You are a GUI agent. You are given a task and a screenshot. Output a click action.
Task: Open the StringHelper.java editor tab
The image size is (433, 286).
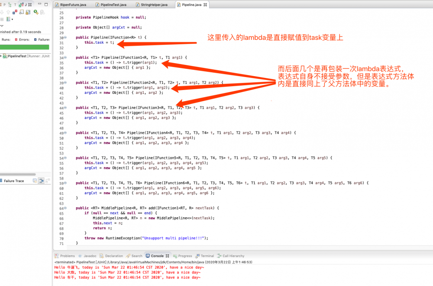[x=152, y=5]
